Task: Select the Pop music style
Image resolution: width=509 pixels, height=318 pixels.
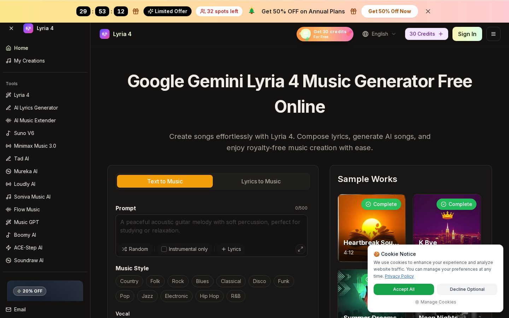Action: coord(125,296)
